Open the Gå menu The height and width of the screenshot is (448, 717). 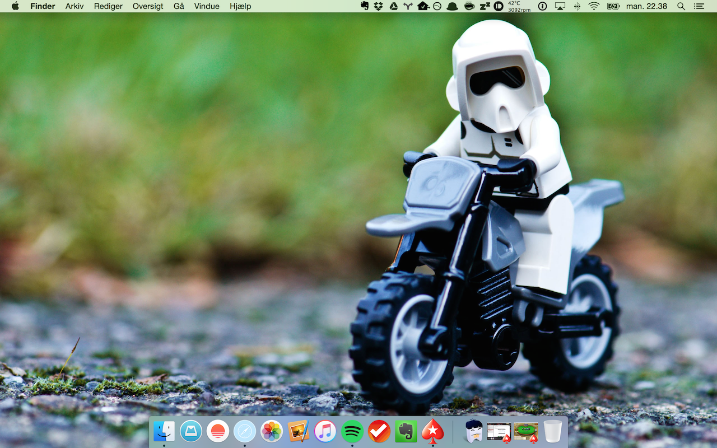pos(179,6)
